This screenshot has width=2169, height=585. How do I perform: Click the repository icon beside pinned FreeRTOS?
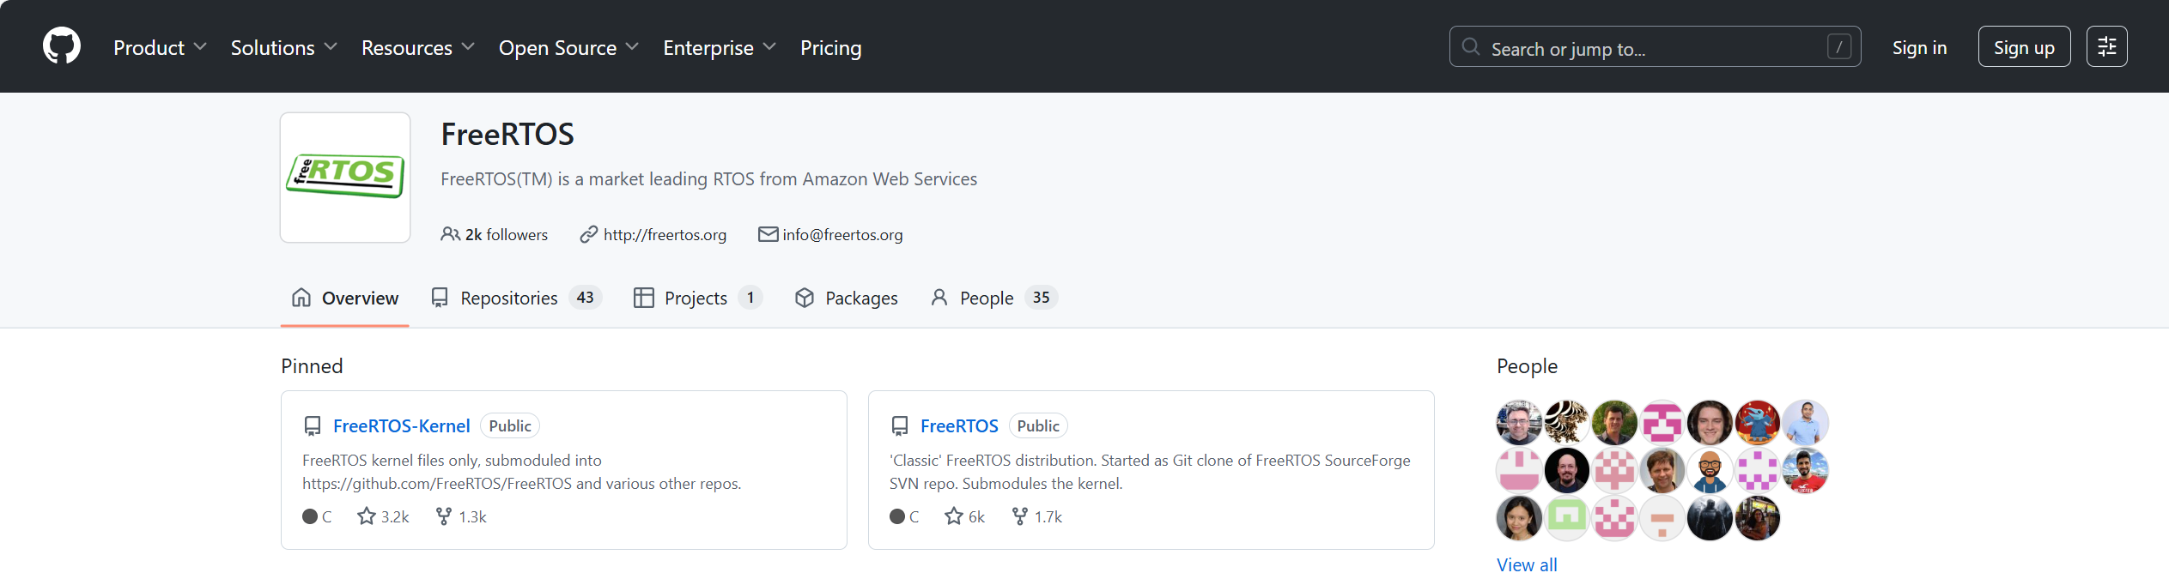900,426
